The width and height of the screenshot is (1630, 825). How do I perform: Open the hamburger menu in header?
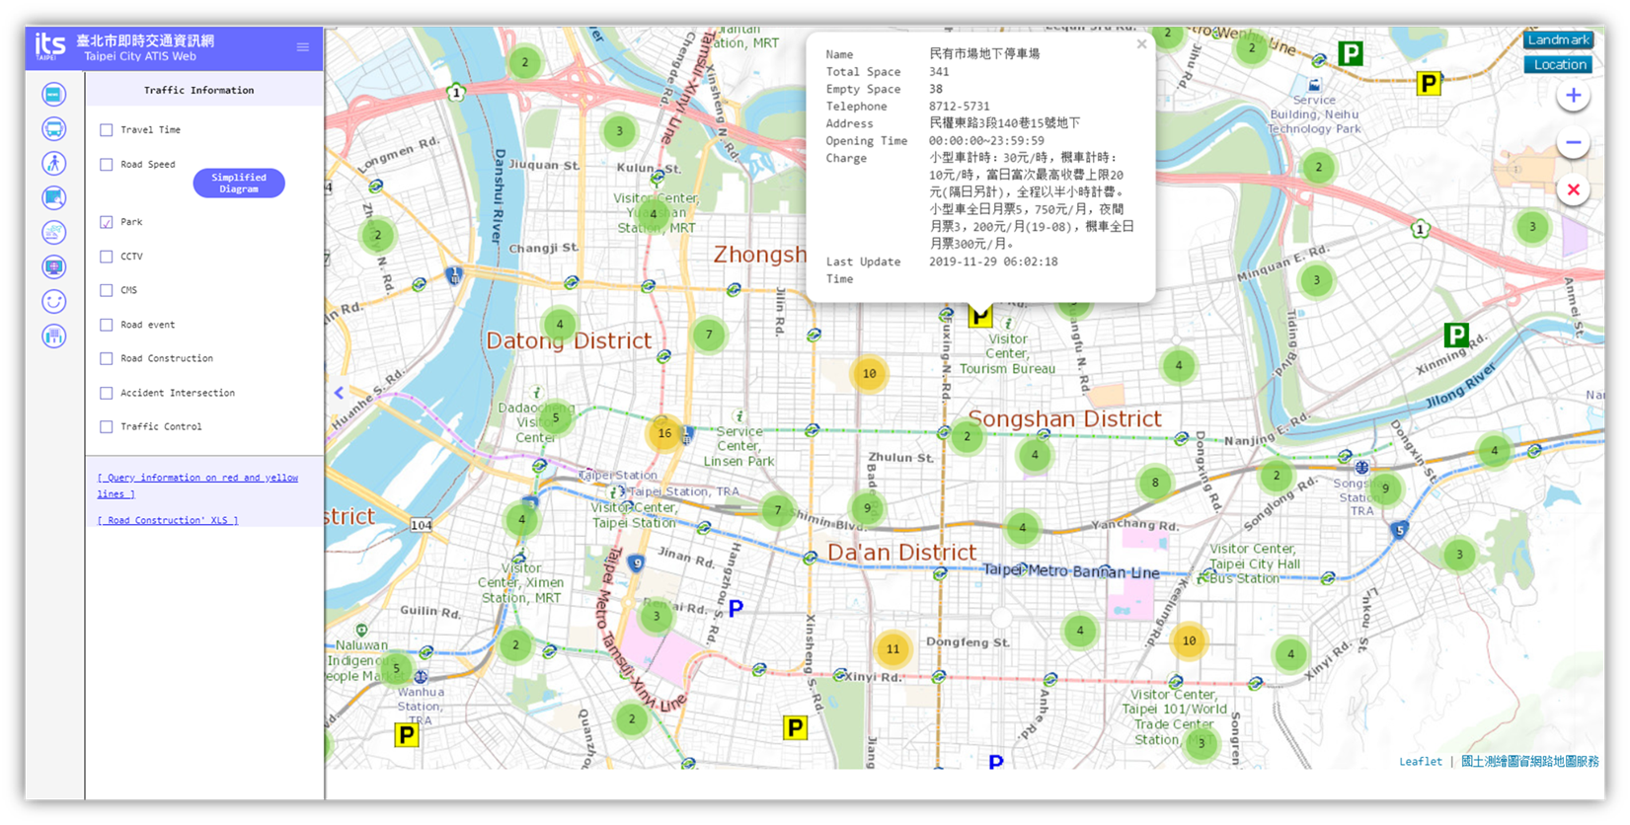(x=303, y=47)
